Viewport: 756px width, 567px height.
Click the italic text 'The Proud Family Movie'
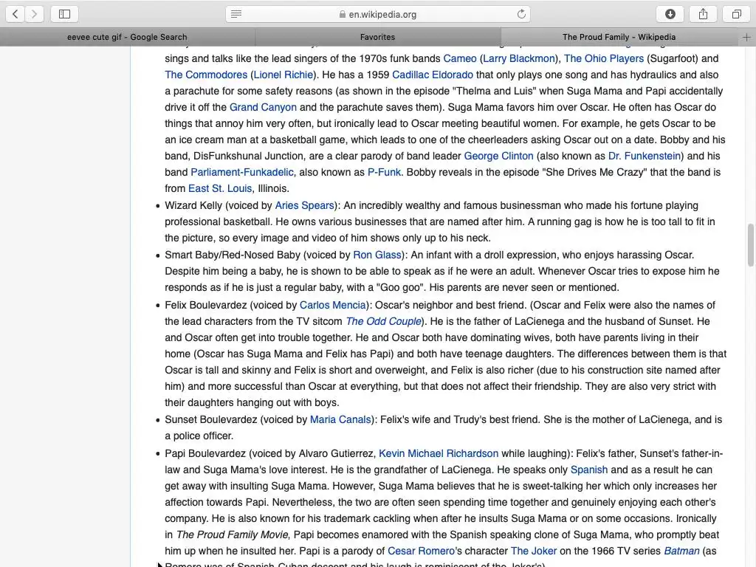point(232,535)
